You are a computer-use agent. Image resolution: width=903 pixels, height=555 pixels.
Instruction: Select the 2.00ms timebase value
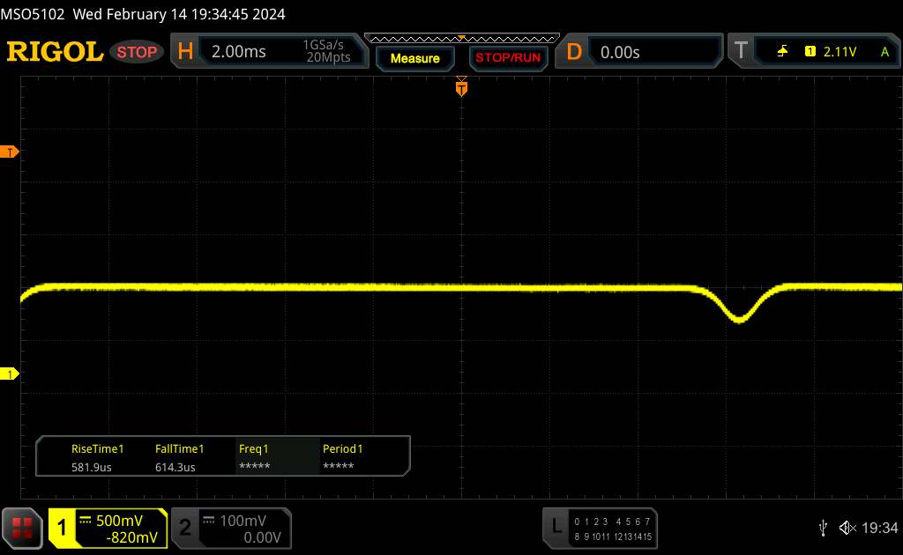point(238,52)
